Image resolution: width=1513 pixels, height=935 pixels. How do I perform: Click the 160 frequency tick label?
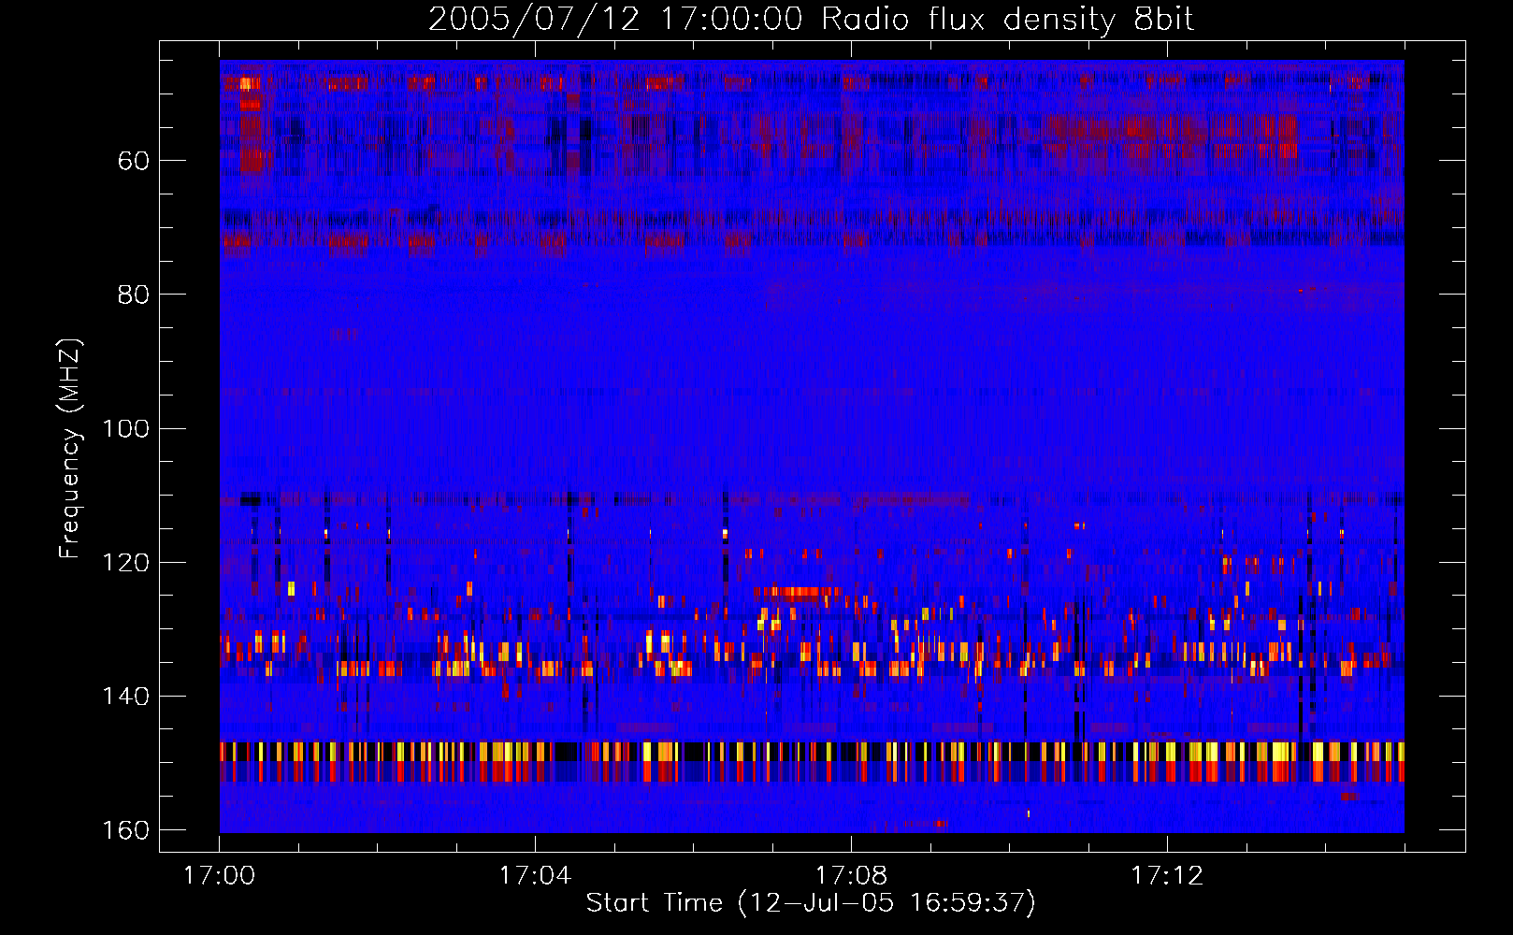coord(126,830)
